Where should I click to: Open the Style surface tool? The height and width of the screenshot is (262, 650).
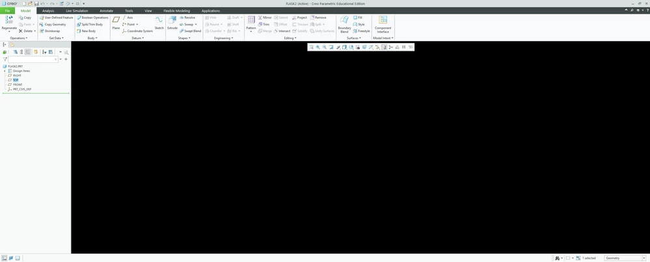click(x=359, y=25)
